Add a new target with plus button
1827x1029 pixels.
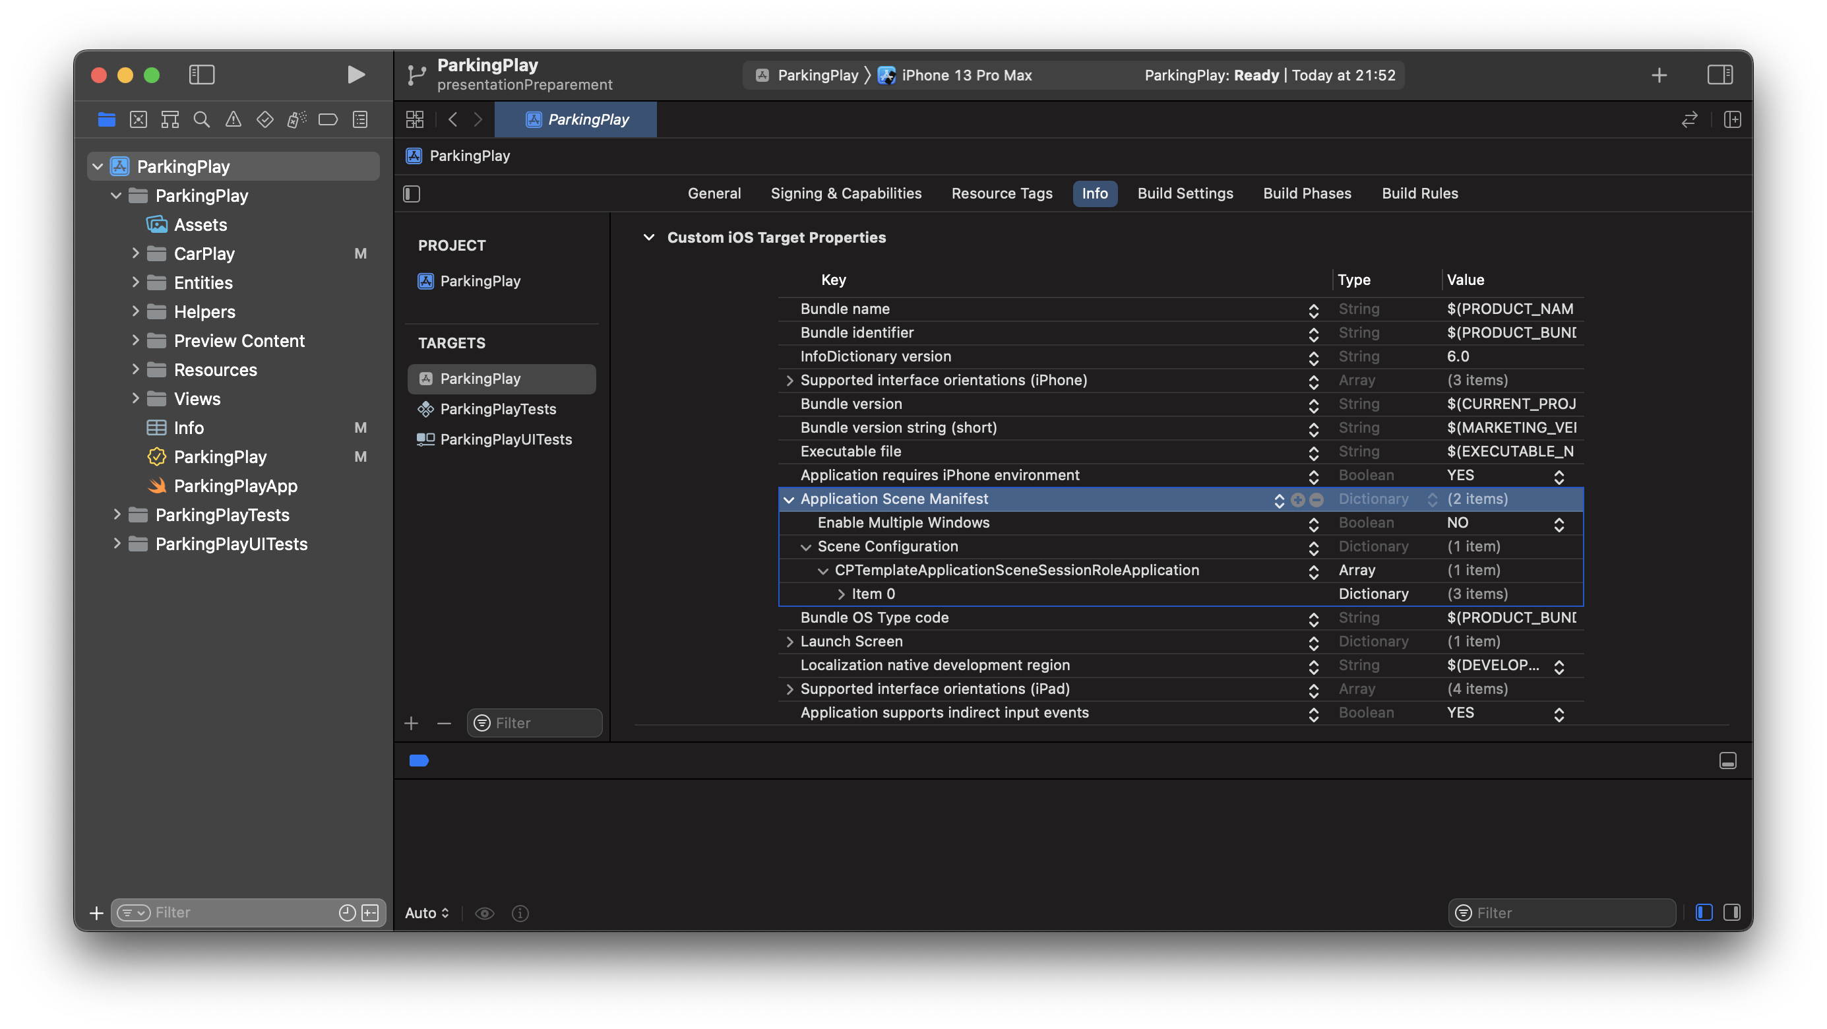tap(412, 723)
